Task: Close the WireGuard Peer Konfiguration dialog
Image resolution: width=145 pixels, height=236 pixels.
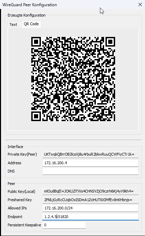Action: pyautogui.click(x=140, y=4)
